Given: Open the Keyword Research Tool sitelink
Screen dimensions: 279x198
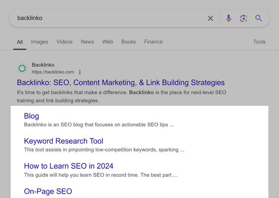Looking at the screenshot, I should point(64,141).
